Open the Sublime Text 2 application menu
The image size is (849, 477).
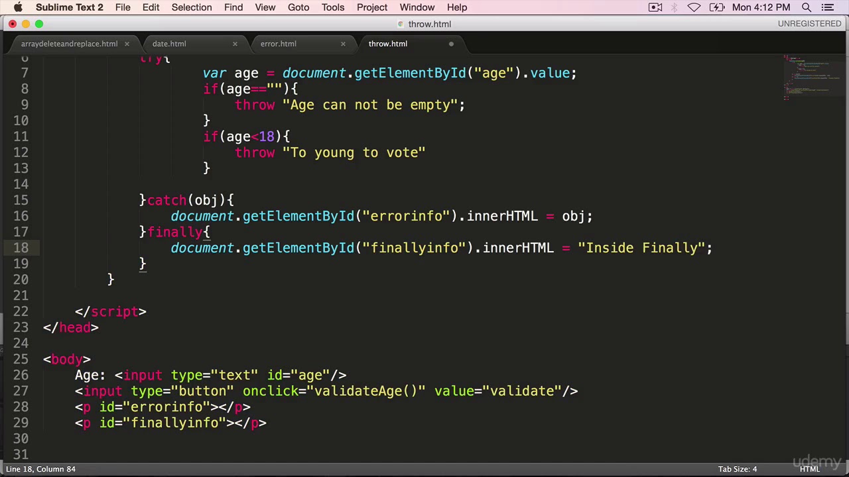70,7
